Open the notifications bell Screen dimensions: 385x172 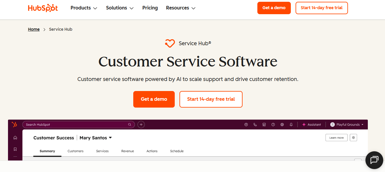291,124
